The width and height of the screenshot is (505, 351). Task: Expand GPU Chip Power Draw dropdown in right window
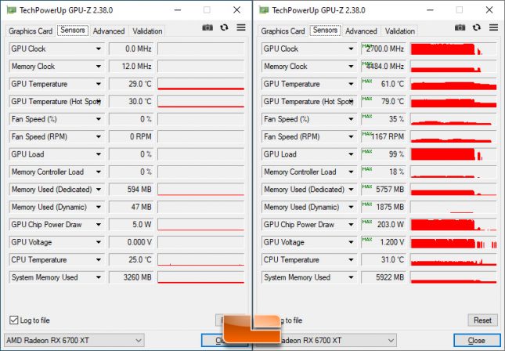[x=351, y=225]
